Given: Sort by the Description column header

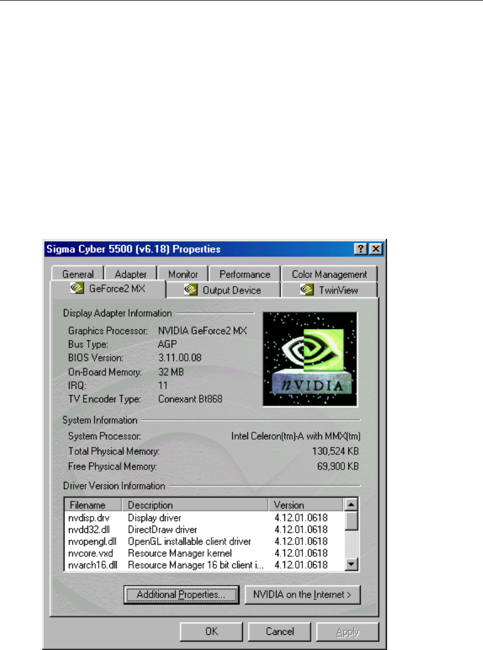Looking at the screenshot, I should tap(195, 505).
